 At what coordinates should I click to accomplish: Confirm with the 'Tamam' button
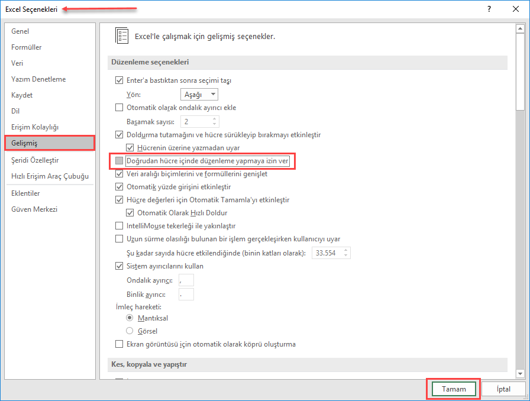[x=454, y=389]
